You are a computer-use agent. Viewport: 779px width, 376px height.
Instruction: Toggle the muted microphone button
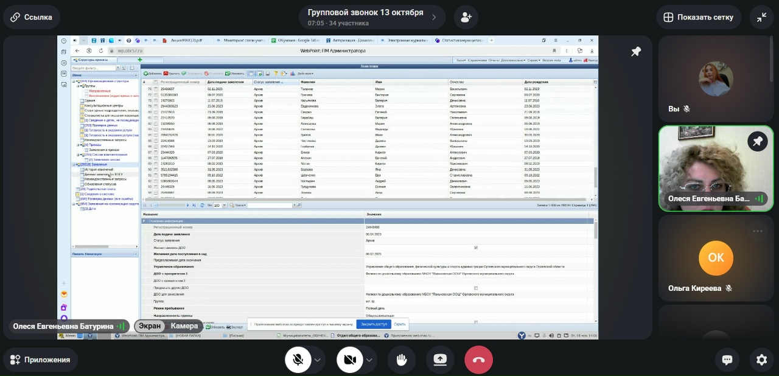pyautogui.click(x=298, y=360)
